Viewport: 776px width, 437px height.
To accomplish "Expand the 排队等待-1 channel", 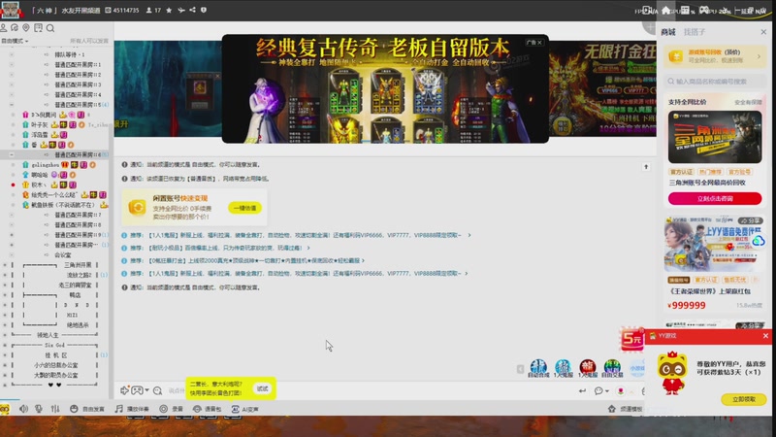I will pyautogui.click(x=12, y=54).
